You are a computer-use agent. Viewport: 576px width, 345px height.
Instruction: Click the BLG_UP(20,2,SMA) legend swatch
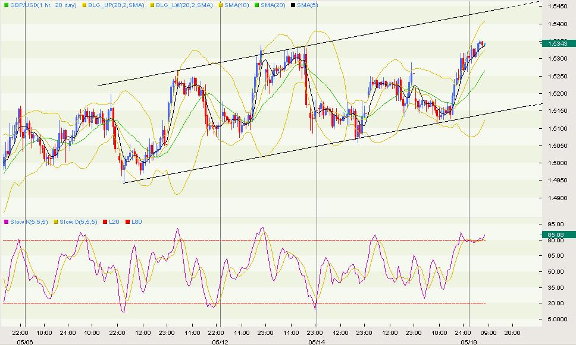[x=84, y=5]
